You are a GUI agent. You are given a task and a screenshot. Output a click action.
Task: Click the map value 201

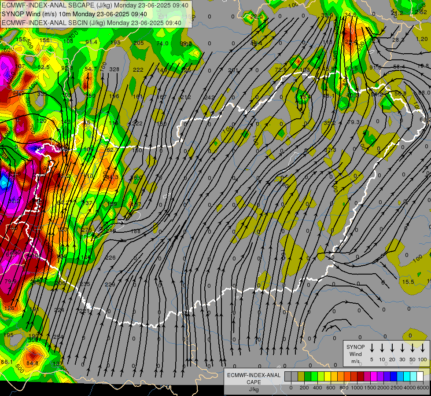pyautogui.click(x=233, y=70)
